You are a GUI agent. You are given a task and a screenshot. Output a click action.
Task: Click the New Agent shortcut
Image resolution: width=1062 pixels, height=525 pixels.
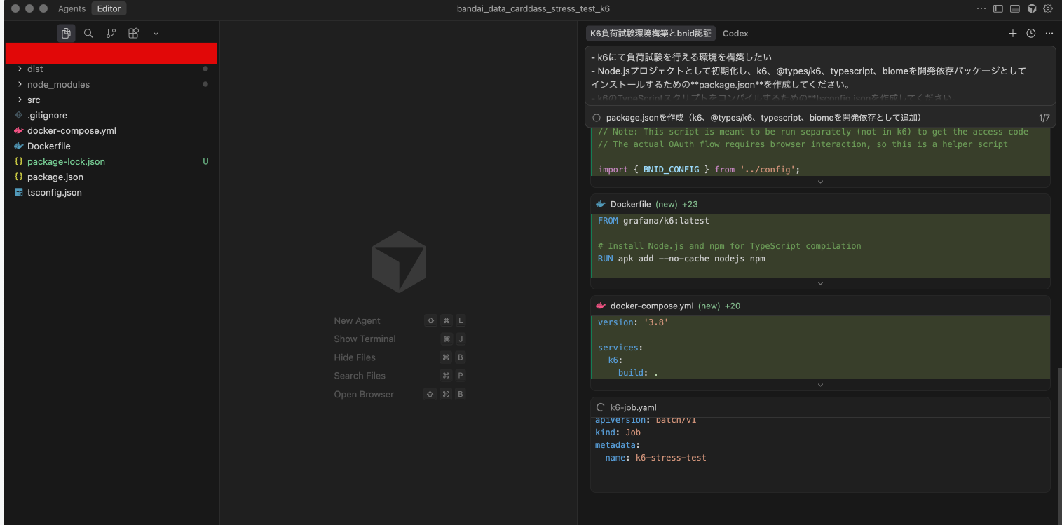(400, 320)
